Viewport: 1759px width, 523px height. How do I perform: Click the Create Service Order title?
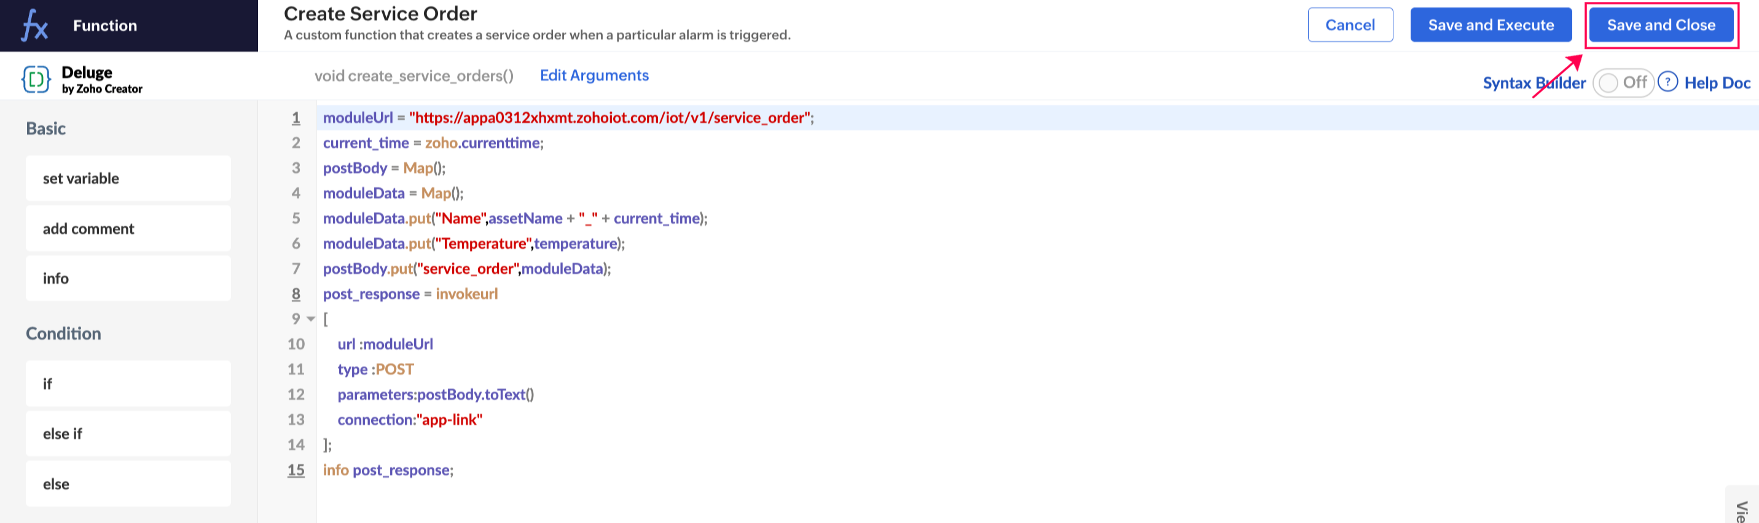(380, 14)
